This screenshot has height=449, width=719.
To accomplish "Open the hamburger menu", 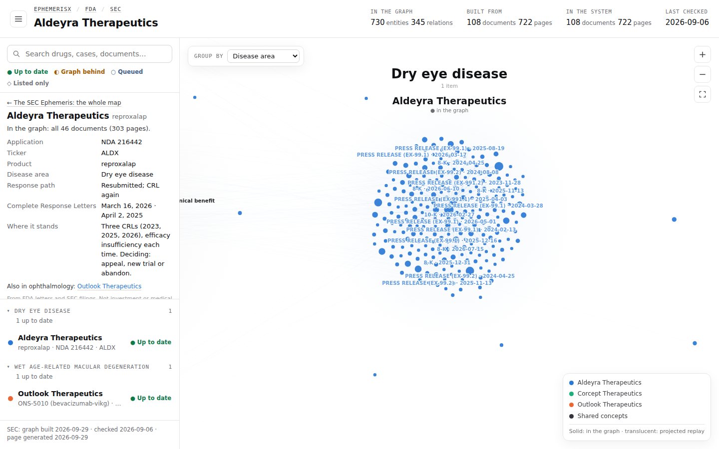I will click(x=18, y=19).
